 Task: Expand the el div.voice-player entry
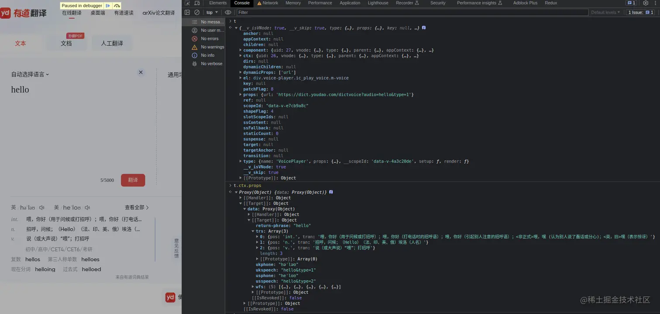(240, 78)
